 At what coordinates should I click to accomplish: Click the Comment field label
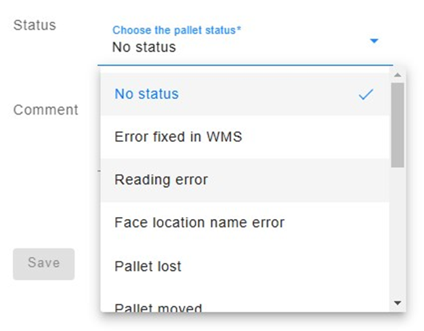pyautogui.click(x=45, y=110)
